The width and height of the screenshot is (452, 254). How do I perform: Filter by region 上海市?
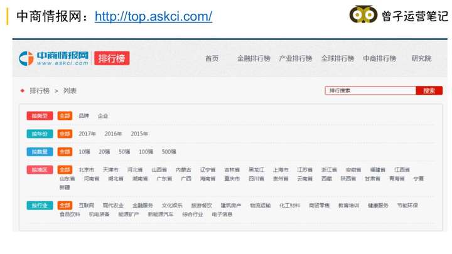point(281,169)
